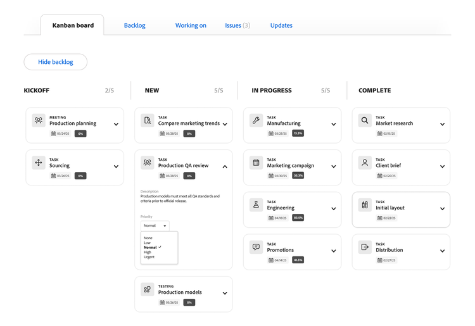Click the Distribution export icon
Image resolution: width=475 pixels, height=326 pixels.
(365, 247)
